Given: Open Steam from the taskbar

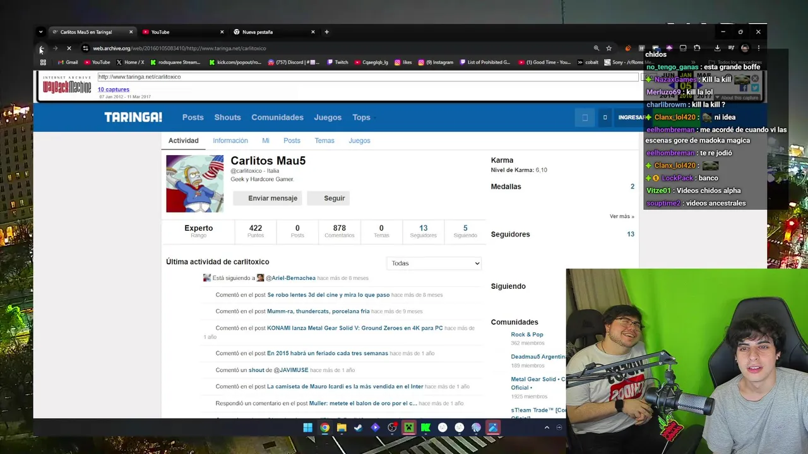Looking at the screenshot, I should tap(358, 428).
